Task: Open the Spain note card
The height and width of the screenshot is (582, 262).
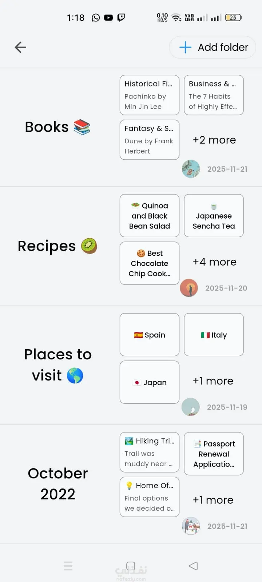Action: pyautogui.click(x=149, y=335)
